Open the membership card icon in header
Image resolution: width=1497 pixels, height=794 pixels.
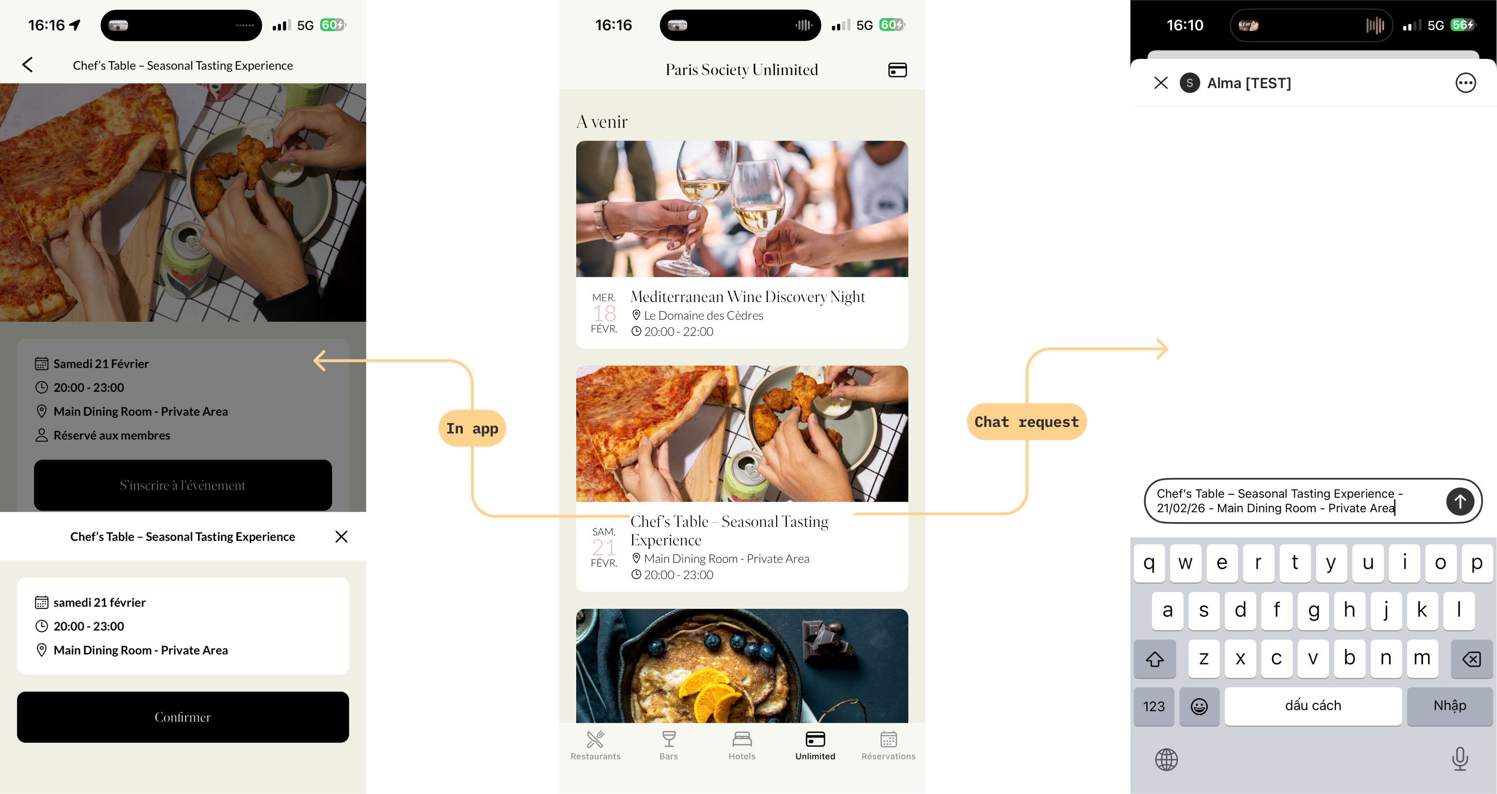tap(897, 70)
